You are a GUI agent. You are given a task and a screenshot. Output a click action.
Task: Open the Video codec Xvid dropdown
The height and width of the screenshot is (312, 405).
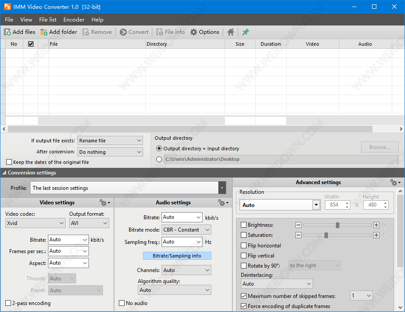click(x=35, y=223)
